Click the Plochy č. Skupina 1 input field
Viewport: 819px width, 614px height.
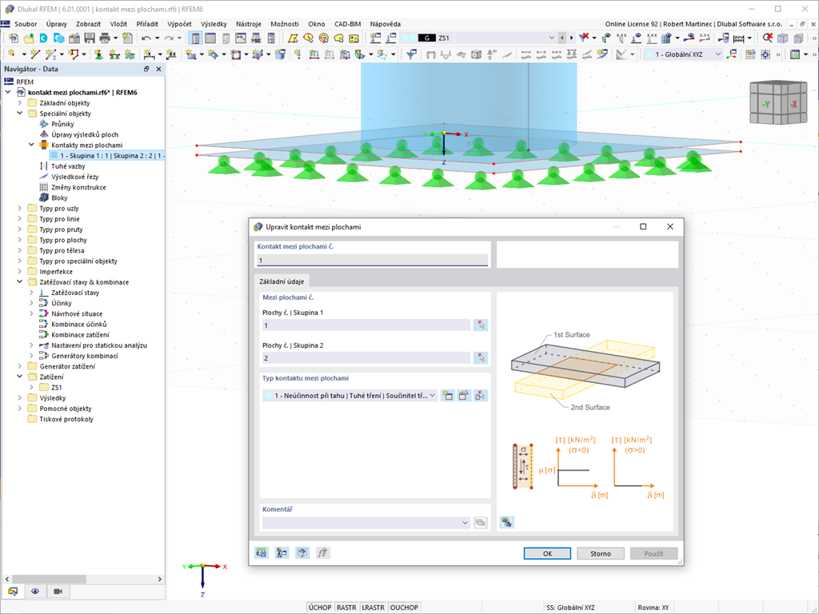(x=366, y=325)
